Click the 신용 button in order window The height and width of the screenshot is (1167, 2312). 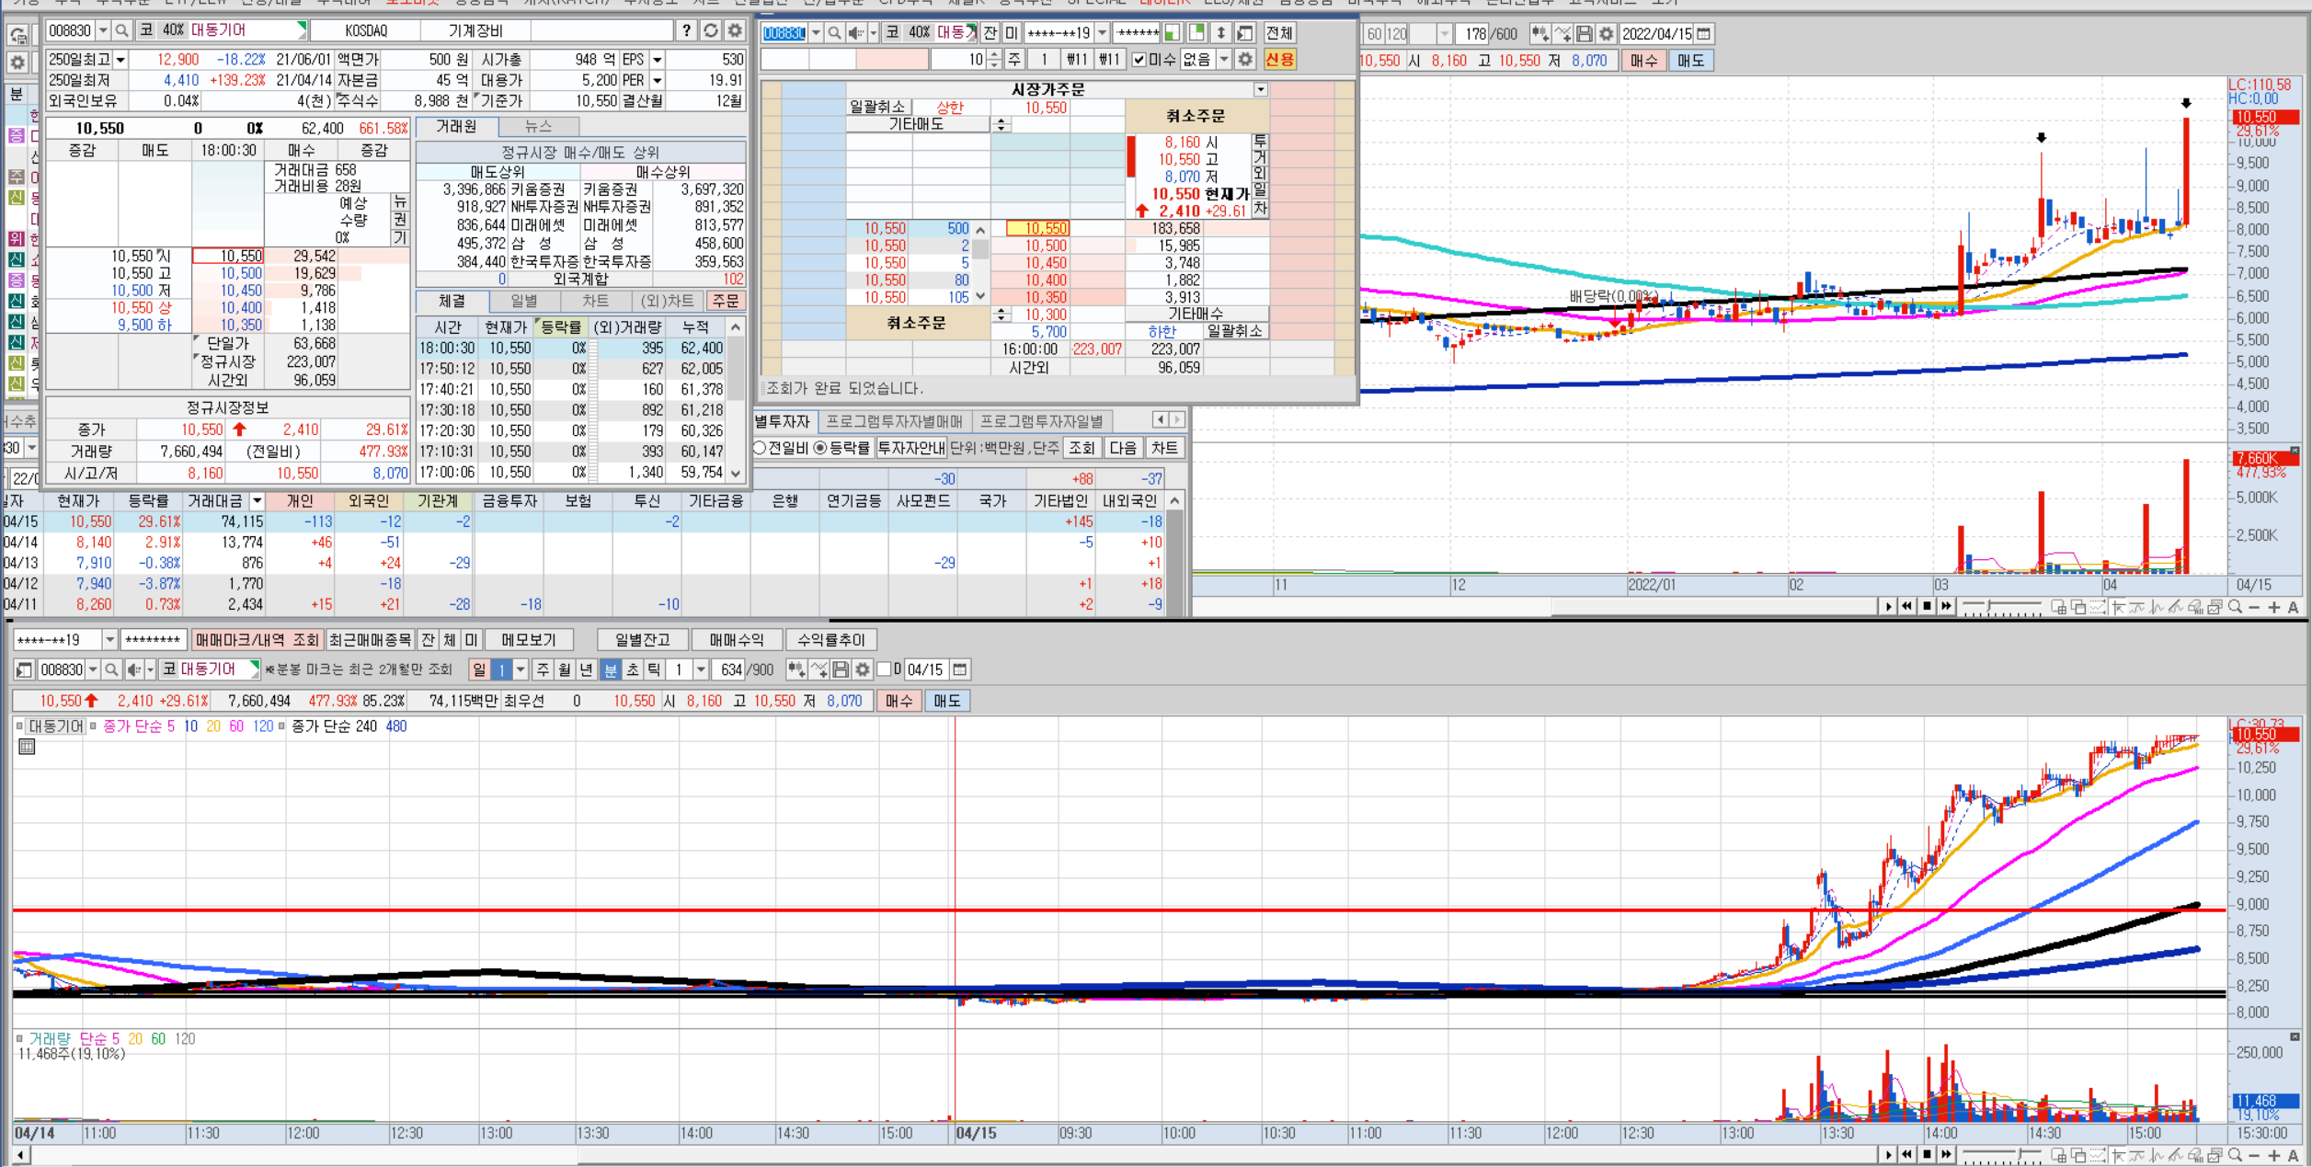(1279, 60)
